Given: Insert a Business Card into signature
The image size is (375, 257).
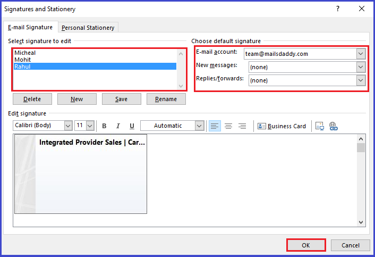Looking at the screenshot, I should click(x=282, y=126).
